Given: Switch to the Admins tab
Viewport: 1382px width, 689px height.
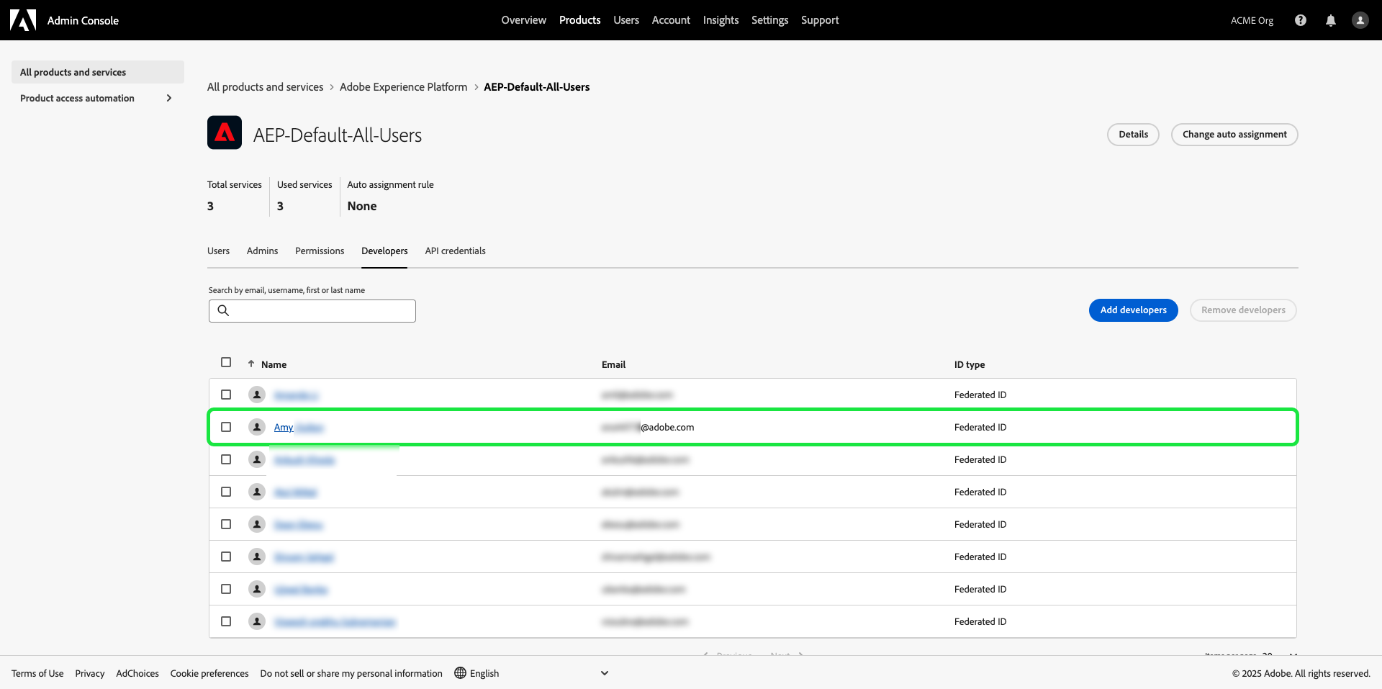Looking at the screenshot, I should 262,251.
